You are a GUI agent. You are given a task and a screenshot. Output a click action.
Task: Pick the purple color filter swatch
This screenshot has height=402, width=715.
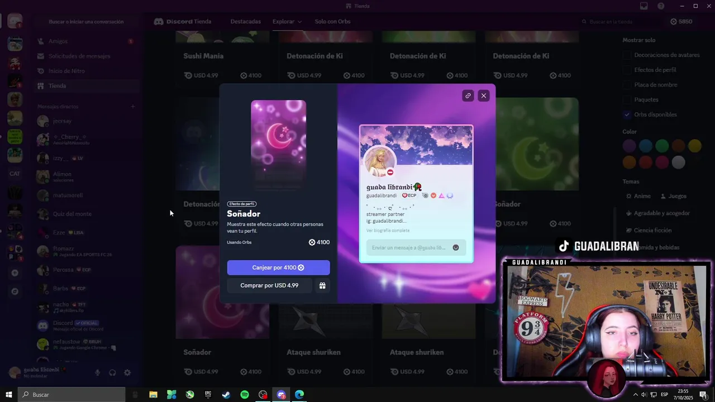[x=630, y=146]
